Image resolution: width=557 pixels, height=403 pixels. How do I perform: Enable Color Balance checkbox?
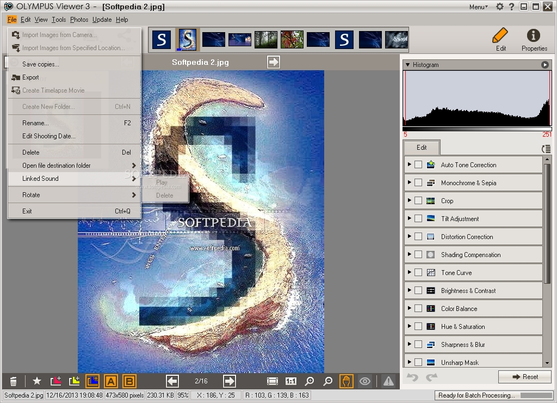(418, 308)
